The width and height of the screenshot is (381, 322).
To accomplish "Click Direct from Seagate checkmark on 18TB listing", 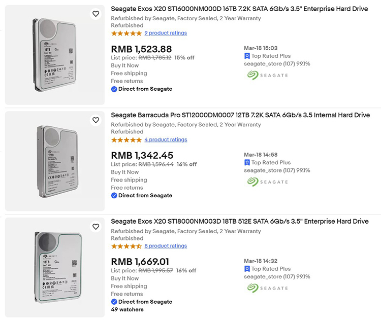I will click(x=114, y=302).
